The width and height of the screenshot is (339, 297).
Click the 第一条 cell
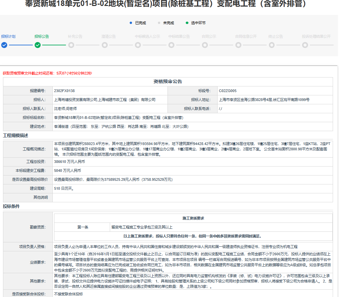[83, 227]
